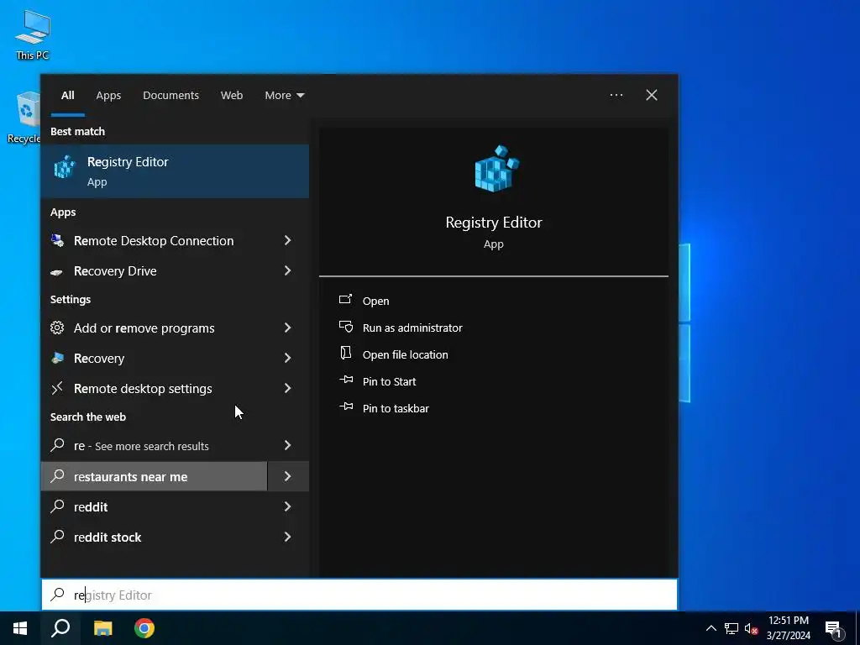Click the magnifier icon in search box
The width and height of the screenshot is (860, 645).
click(x=58, y=594)
